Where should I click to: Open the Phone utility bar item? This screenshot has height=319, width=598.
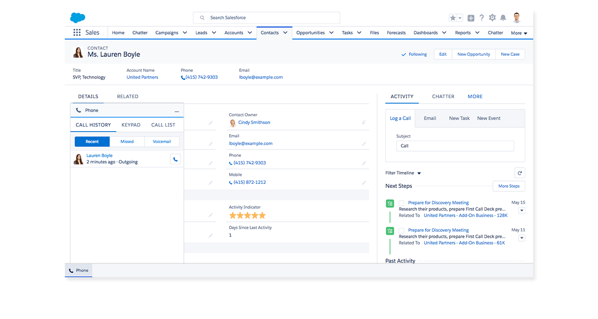tap(79, 271)
